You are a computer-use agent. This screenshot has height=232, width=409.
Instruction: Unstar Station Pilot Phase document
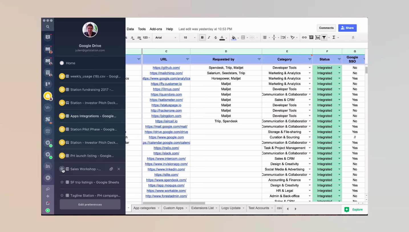pos(62,129)
